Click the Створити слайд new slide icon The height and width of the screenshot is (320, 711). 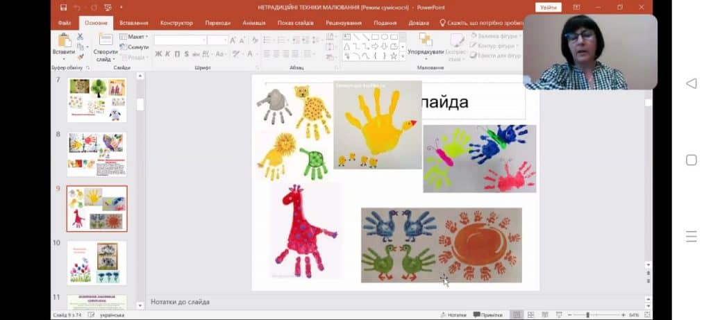click(x=106, y=42)
